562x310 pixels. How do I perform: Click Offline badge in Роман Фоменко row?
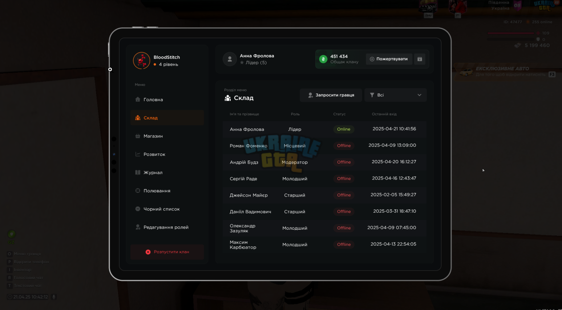point(344,146)
